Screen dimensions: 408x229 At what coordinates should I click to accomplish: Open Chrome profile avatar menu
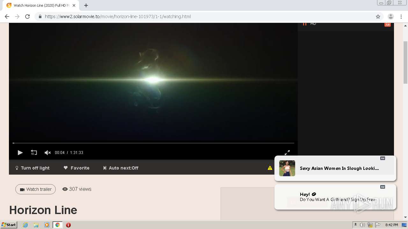[391, 17]
